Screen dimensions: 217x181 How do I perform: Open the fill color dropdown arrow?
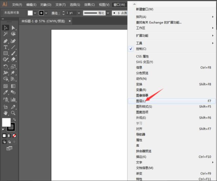pos(35,13)
